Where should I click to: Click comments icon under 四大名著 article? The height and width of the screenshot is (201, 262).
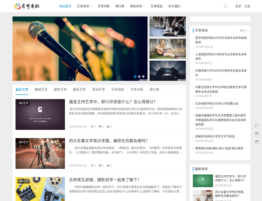[100, 166]
